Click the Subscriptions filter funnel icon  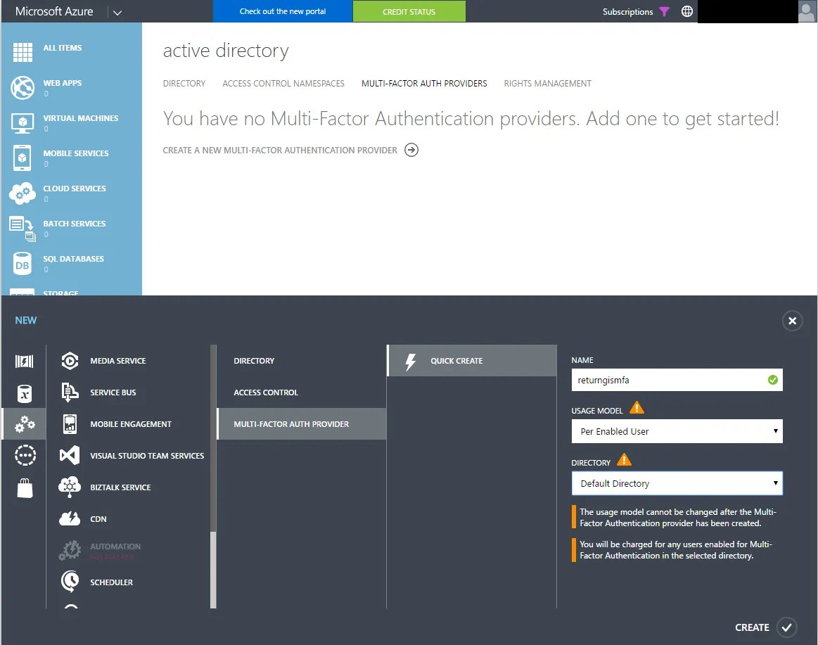pos(664,11)
